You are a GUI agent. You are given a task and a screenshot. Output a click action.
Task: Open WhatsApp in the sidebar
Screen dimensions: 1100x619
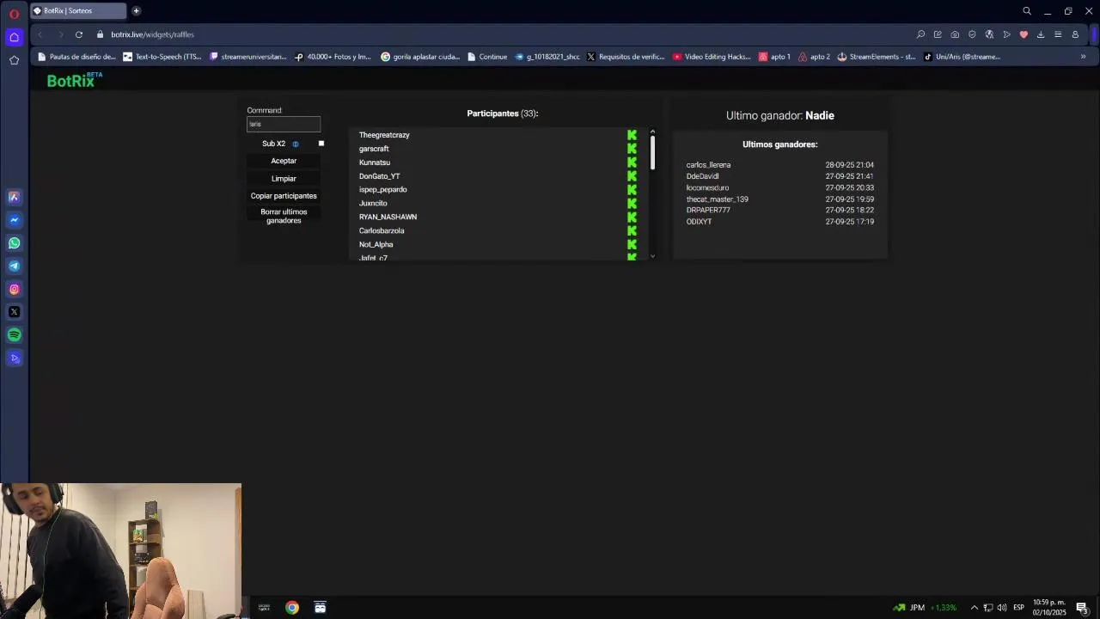(14, 243)
